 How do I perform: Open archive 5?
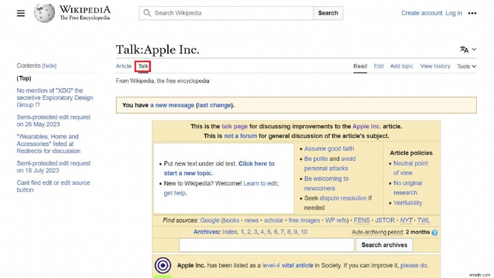click(x=269, y=232)
